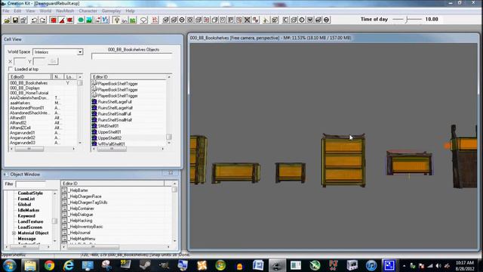Select the 000_BB_Displays cell
Viewport: 483px width, 272px height.
click(25, 88)
